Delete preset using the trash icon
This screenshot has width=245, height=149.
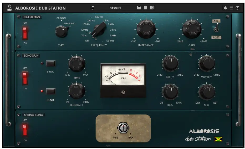[145, 8]
